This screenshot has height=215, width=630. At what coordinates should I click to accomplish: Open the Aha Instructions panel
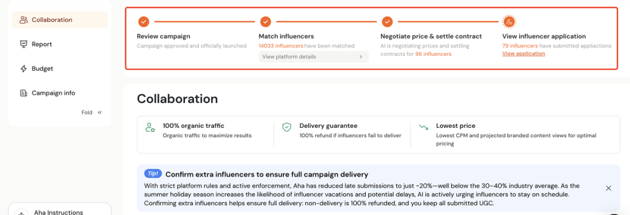[60, 210]
